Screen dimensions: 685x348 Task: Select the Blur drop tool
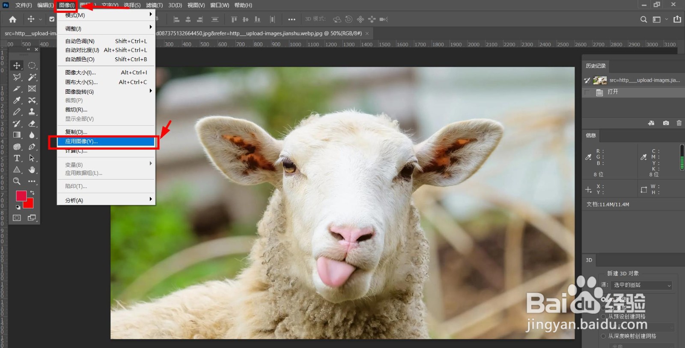pos(32,135)
